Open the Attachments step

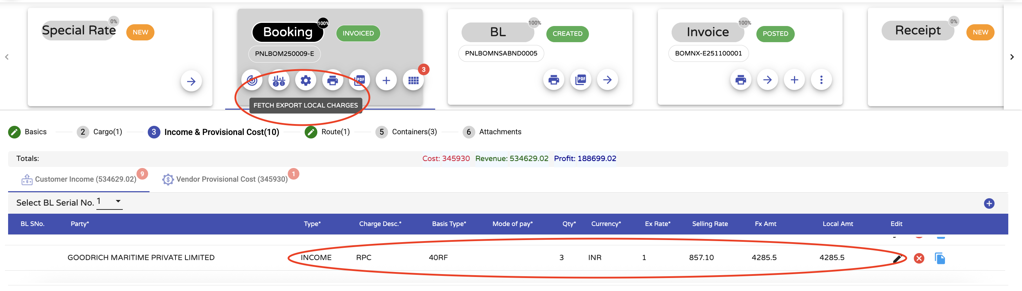pyautogui.click(x=492, y=132)
